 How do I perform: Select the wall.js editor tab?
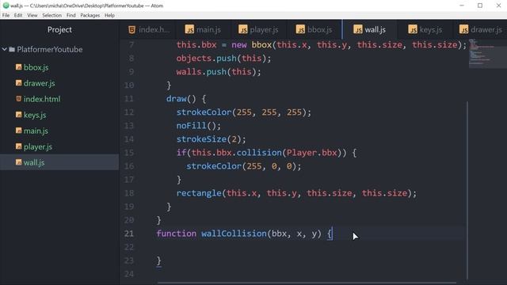(x=369, y=30)
